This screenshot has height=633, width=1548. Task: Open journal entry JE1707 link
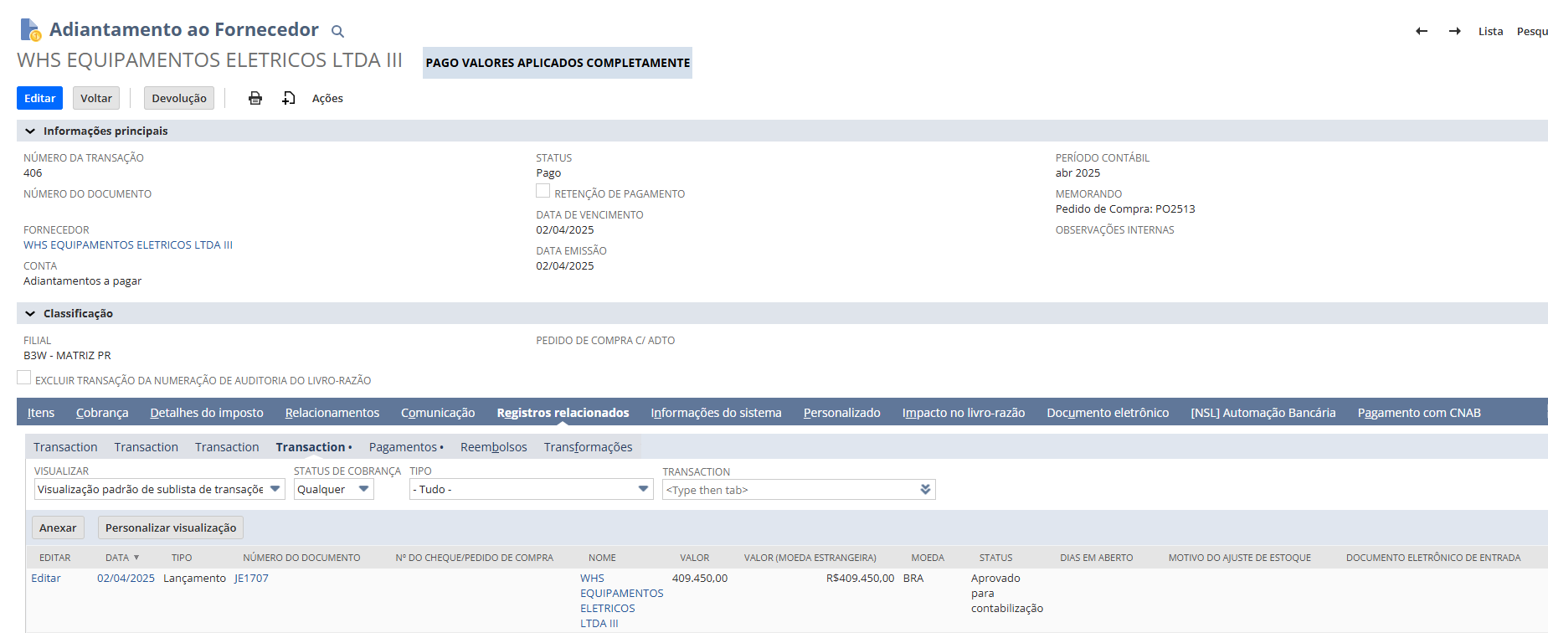(251, 579)
